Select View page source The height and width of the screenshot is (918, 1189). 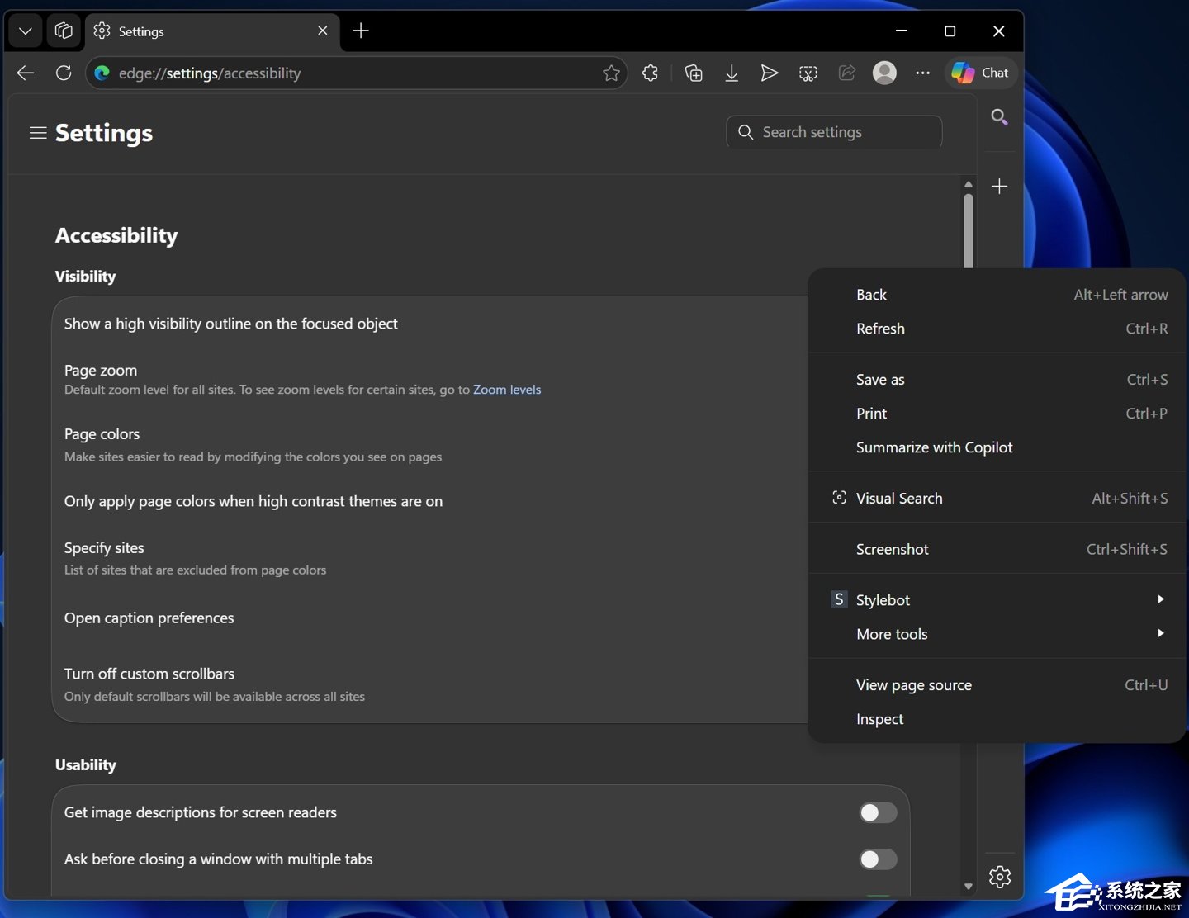point(997,685)
